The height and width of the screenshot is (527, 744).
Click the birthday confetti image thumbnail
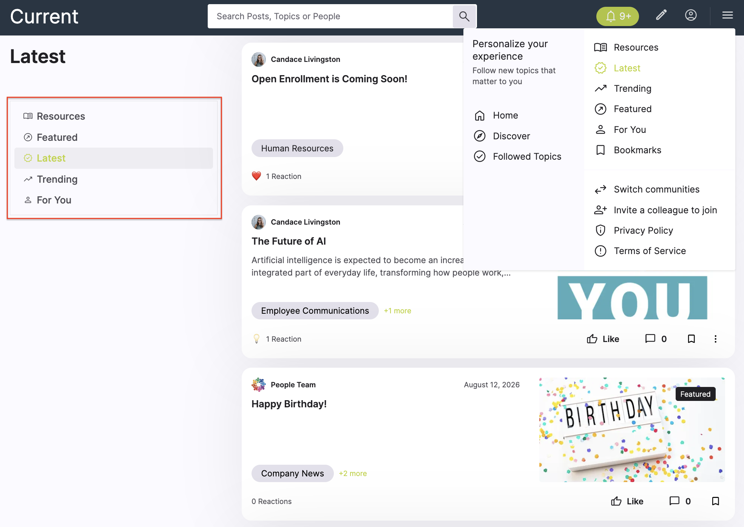tap(632, 430)
